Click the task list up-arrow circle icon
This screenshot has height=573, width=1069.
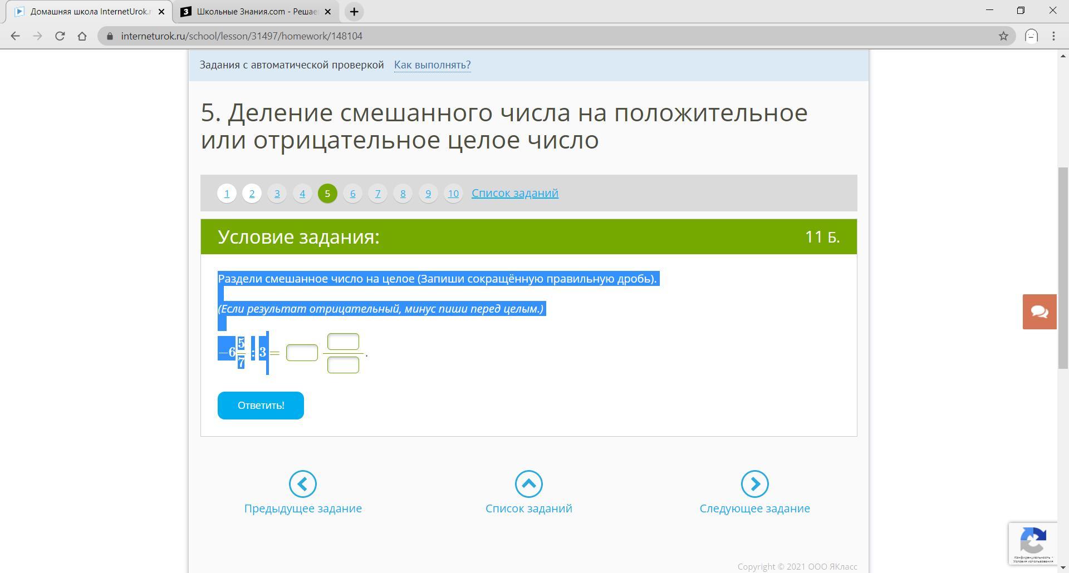pos(529,484)
